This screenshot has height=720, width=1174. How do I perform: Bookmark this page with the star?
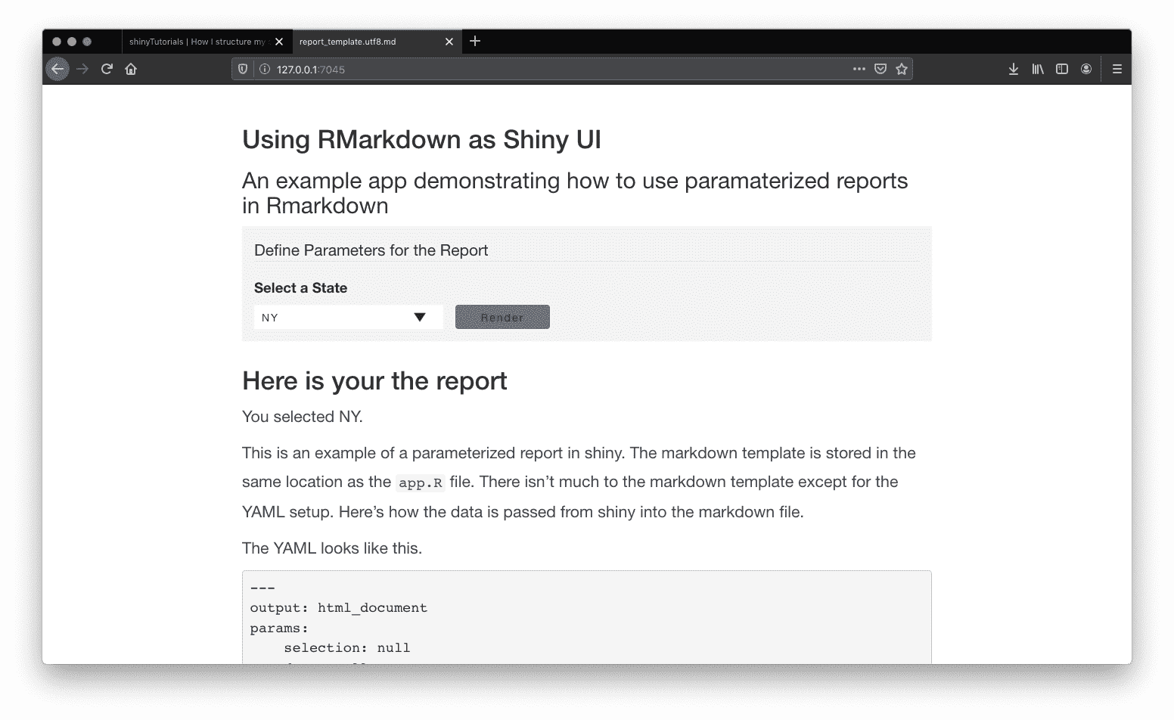[902, 69]
